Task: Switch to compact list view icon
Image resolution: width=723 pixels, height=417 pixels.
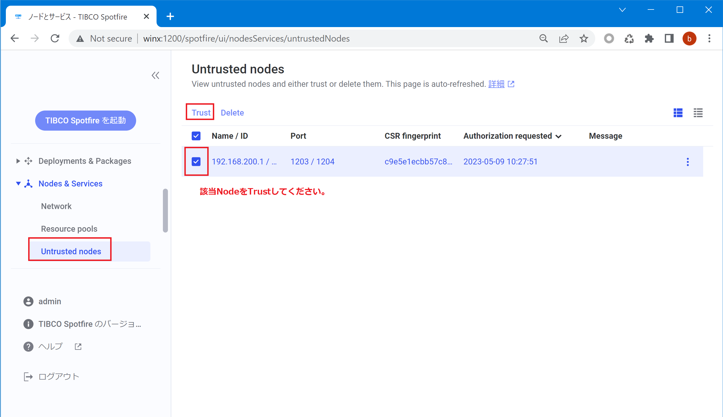Action: click(698, 113)
